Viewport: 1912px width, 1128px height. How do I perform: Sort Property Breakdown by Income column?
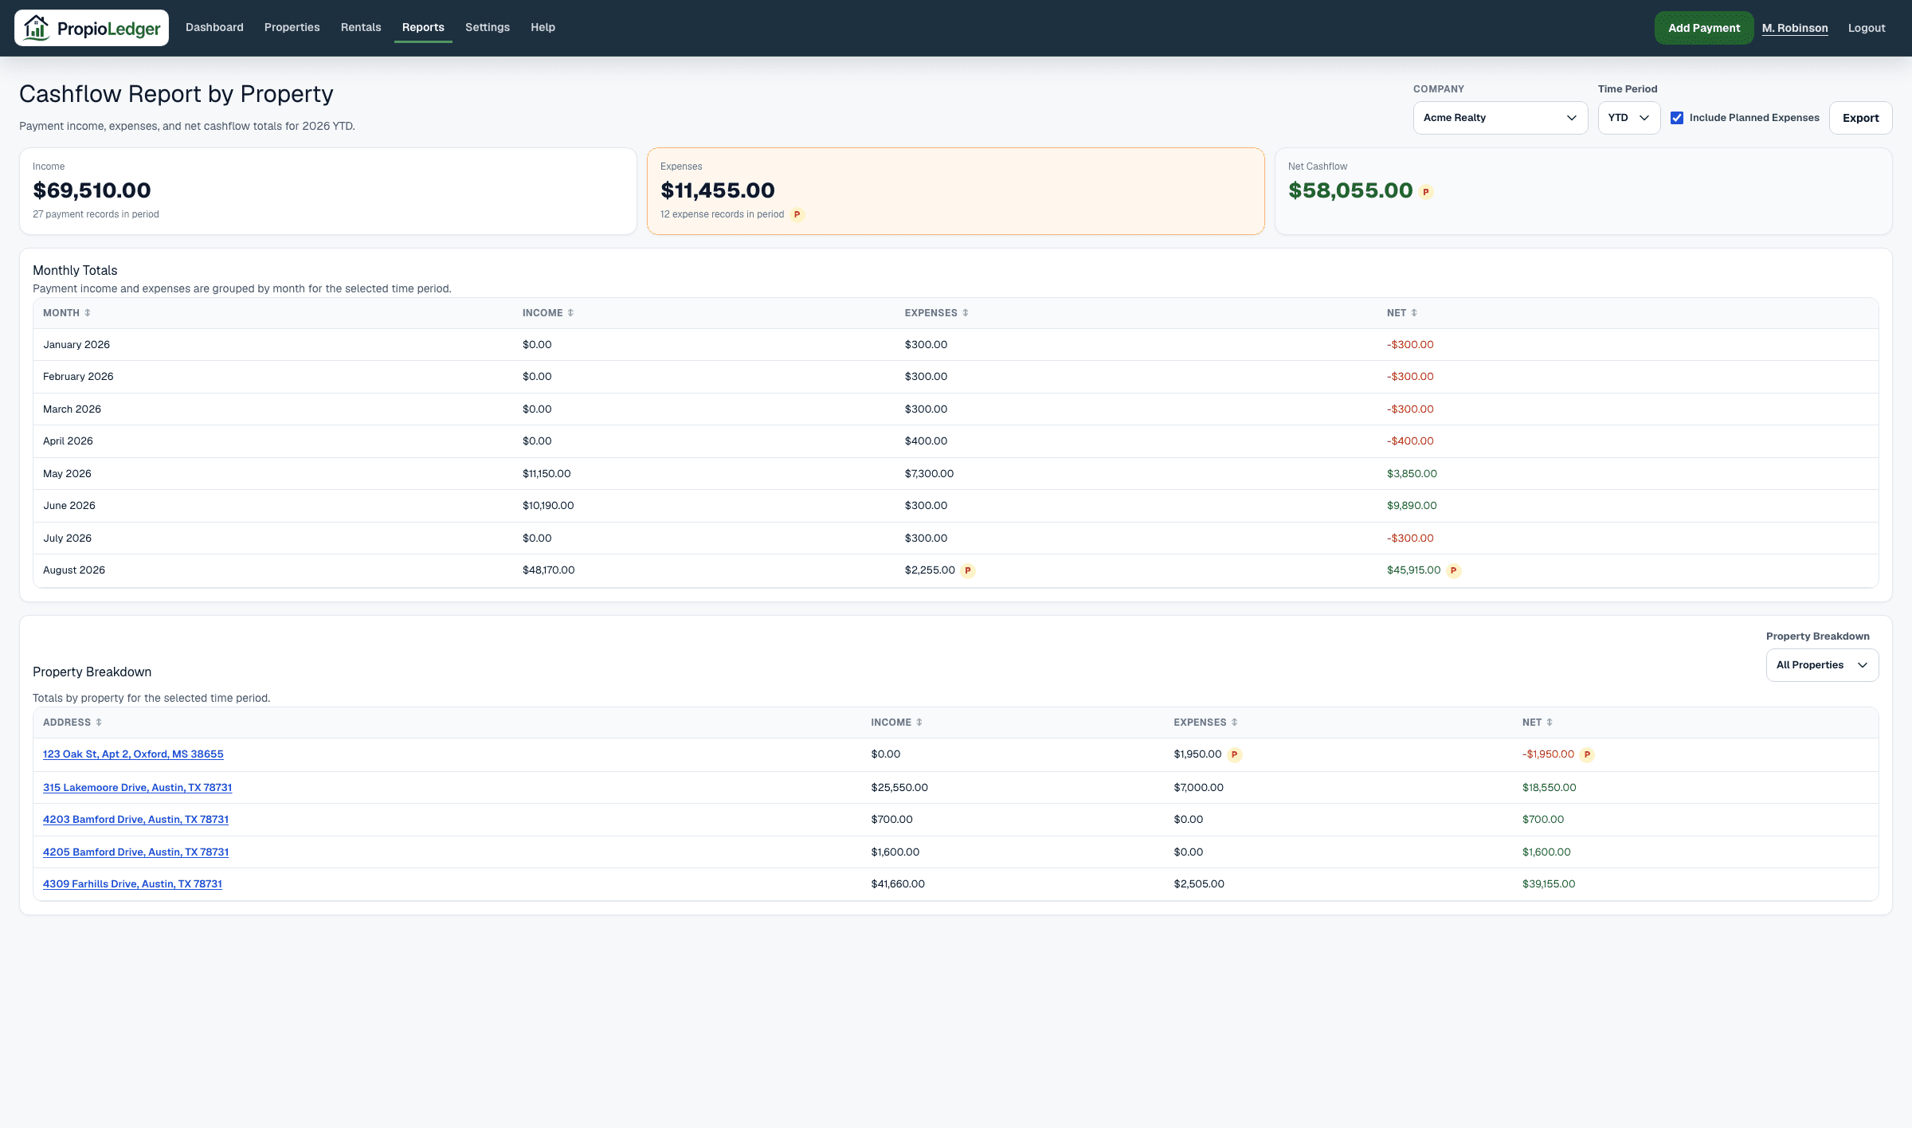[x=897, y=723]
